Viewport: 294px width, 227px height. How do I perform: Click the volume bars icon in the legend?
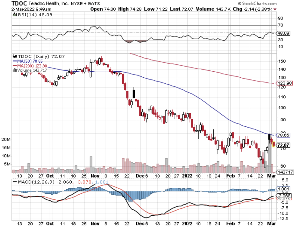(x=14, y=70)
